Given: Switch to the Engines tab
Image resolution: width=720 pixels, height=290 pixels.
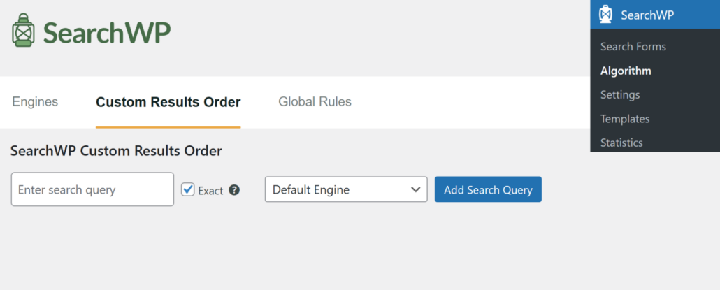Looking at the screenshot, I should pos(35,102).
